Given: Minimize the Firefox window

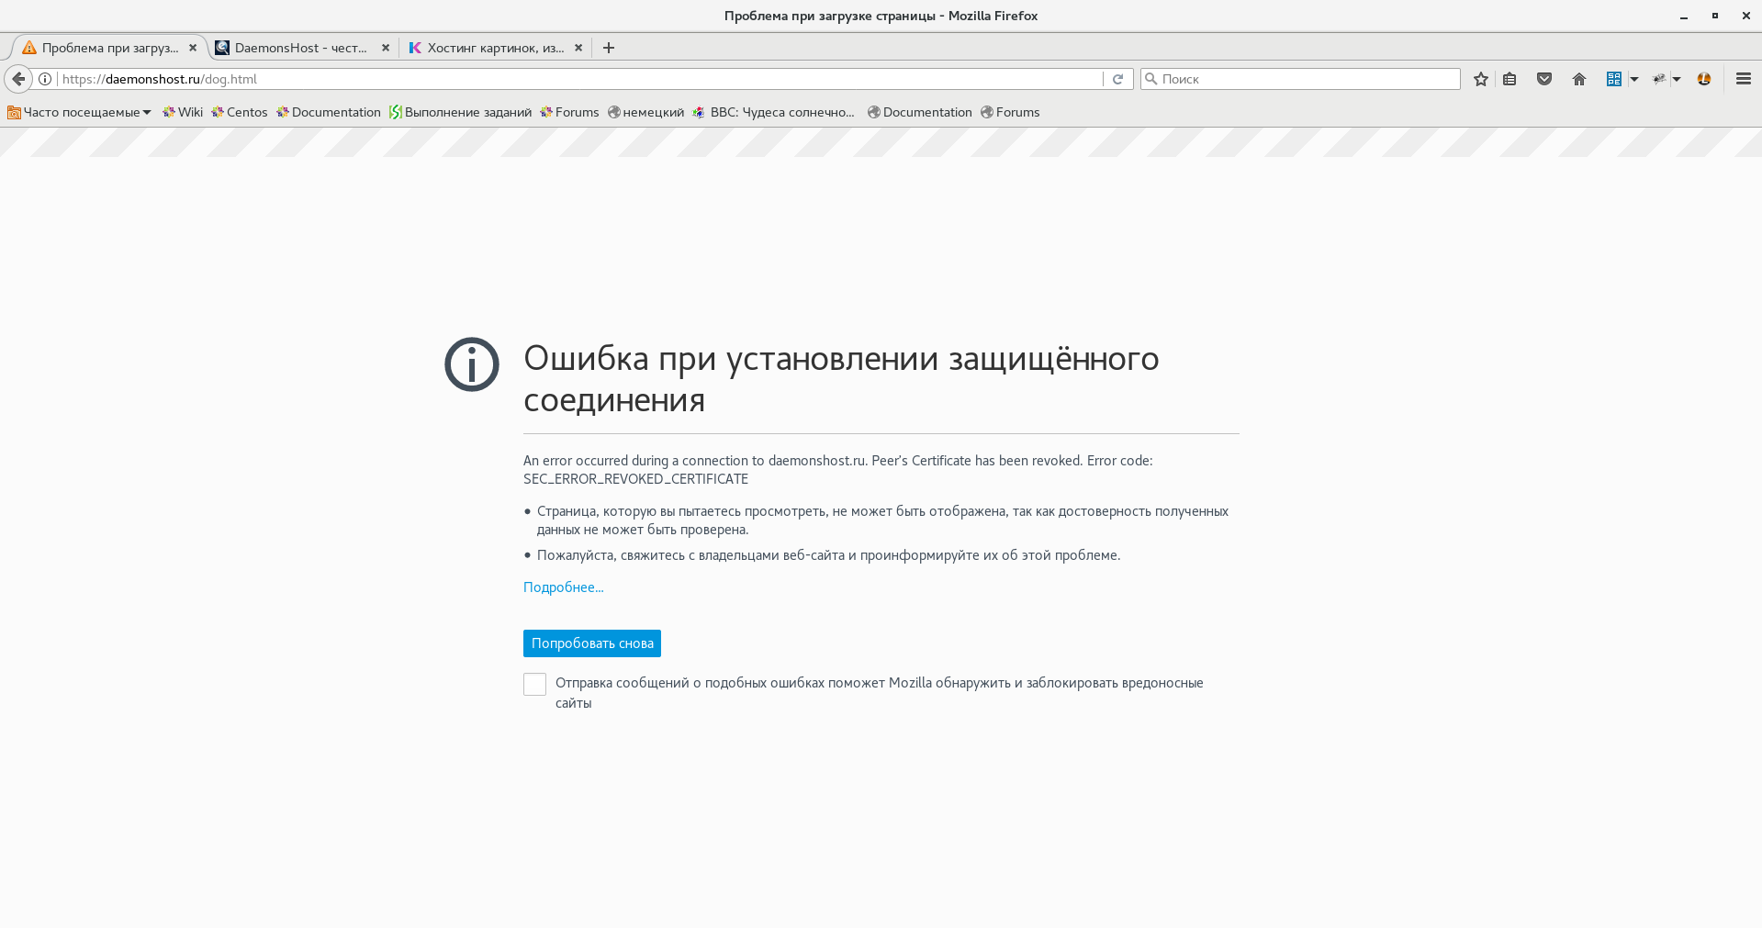Looking at the screenshot, I should (1684, 16).
